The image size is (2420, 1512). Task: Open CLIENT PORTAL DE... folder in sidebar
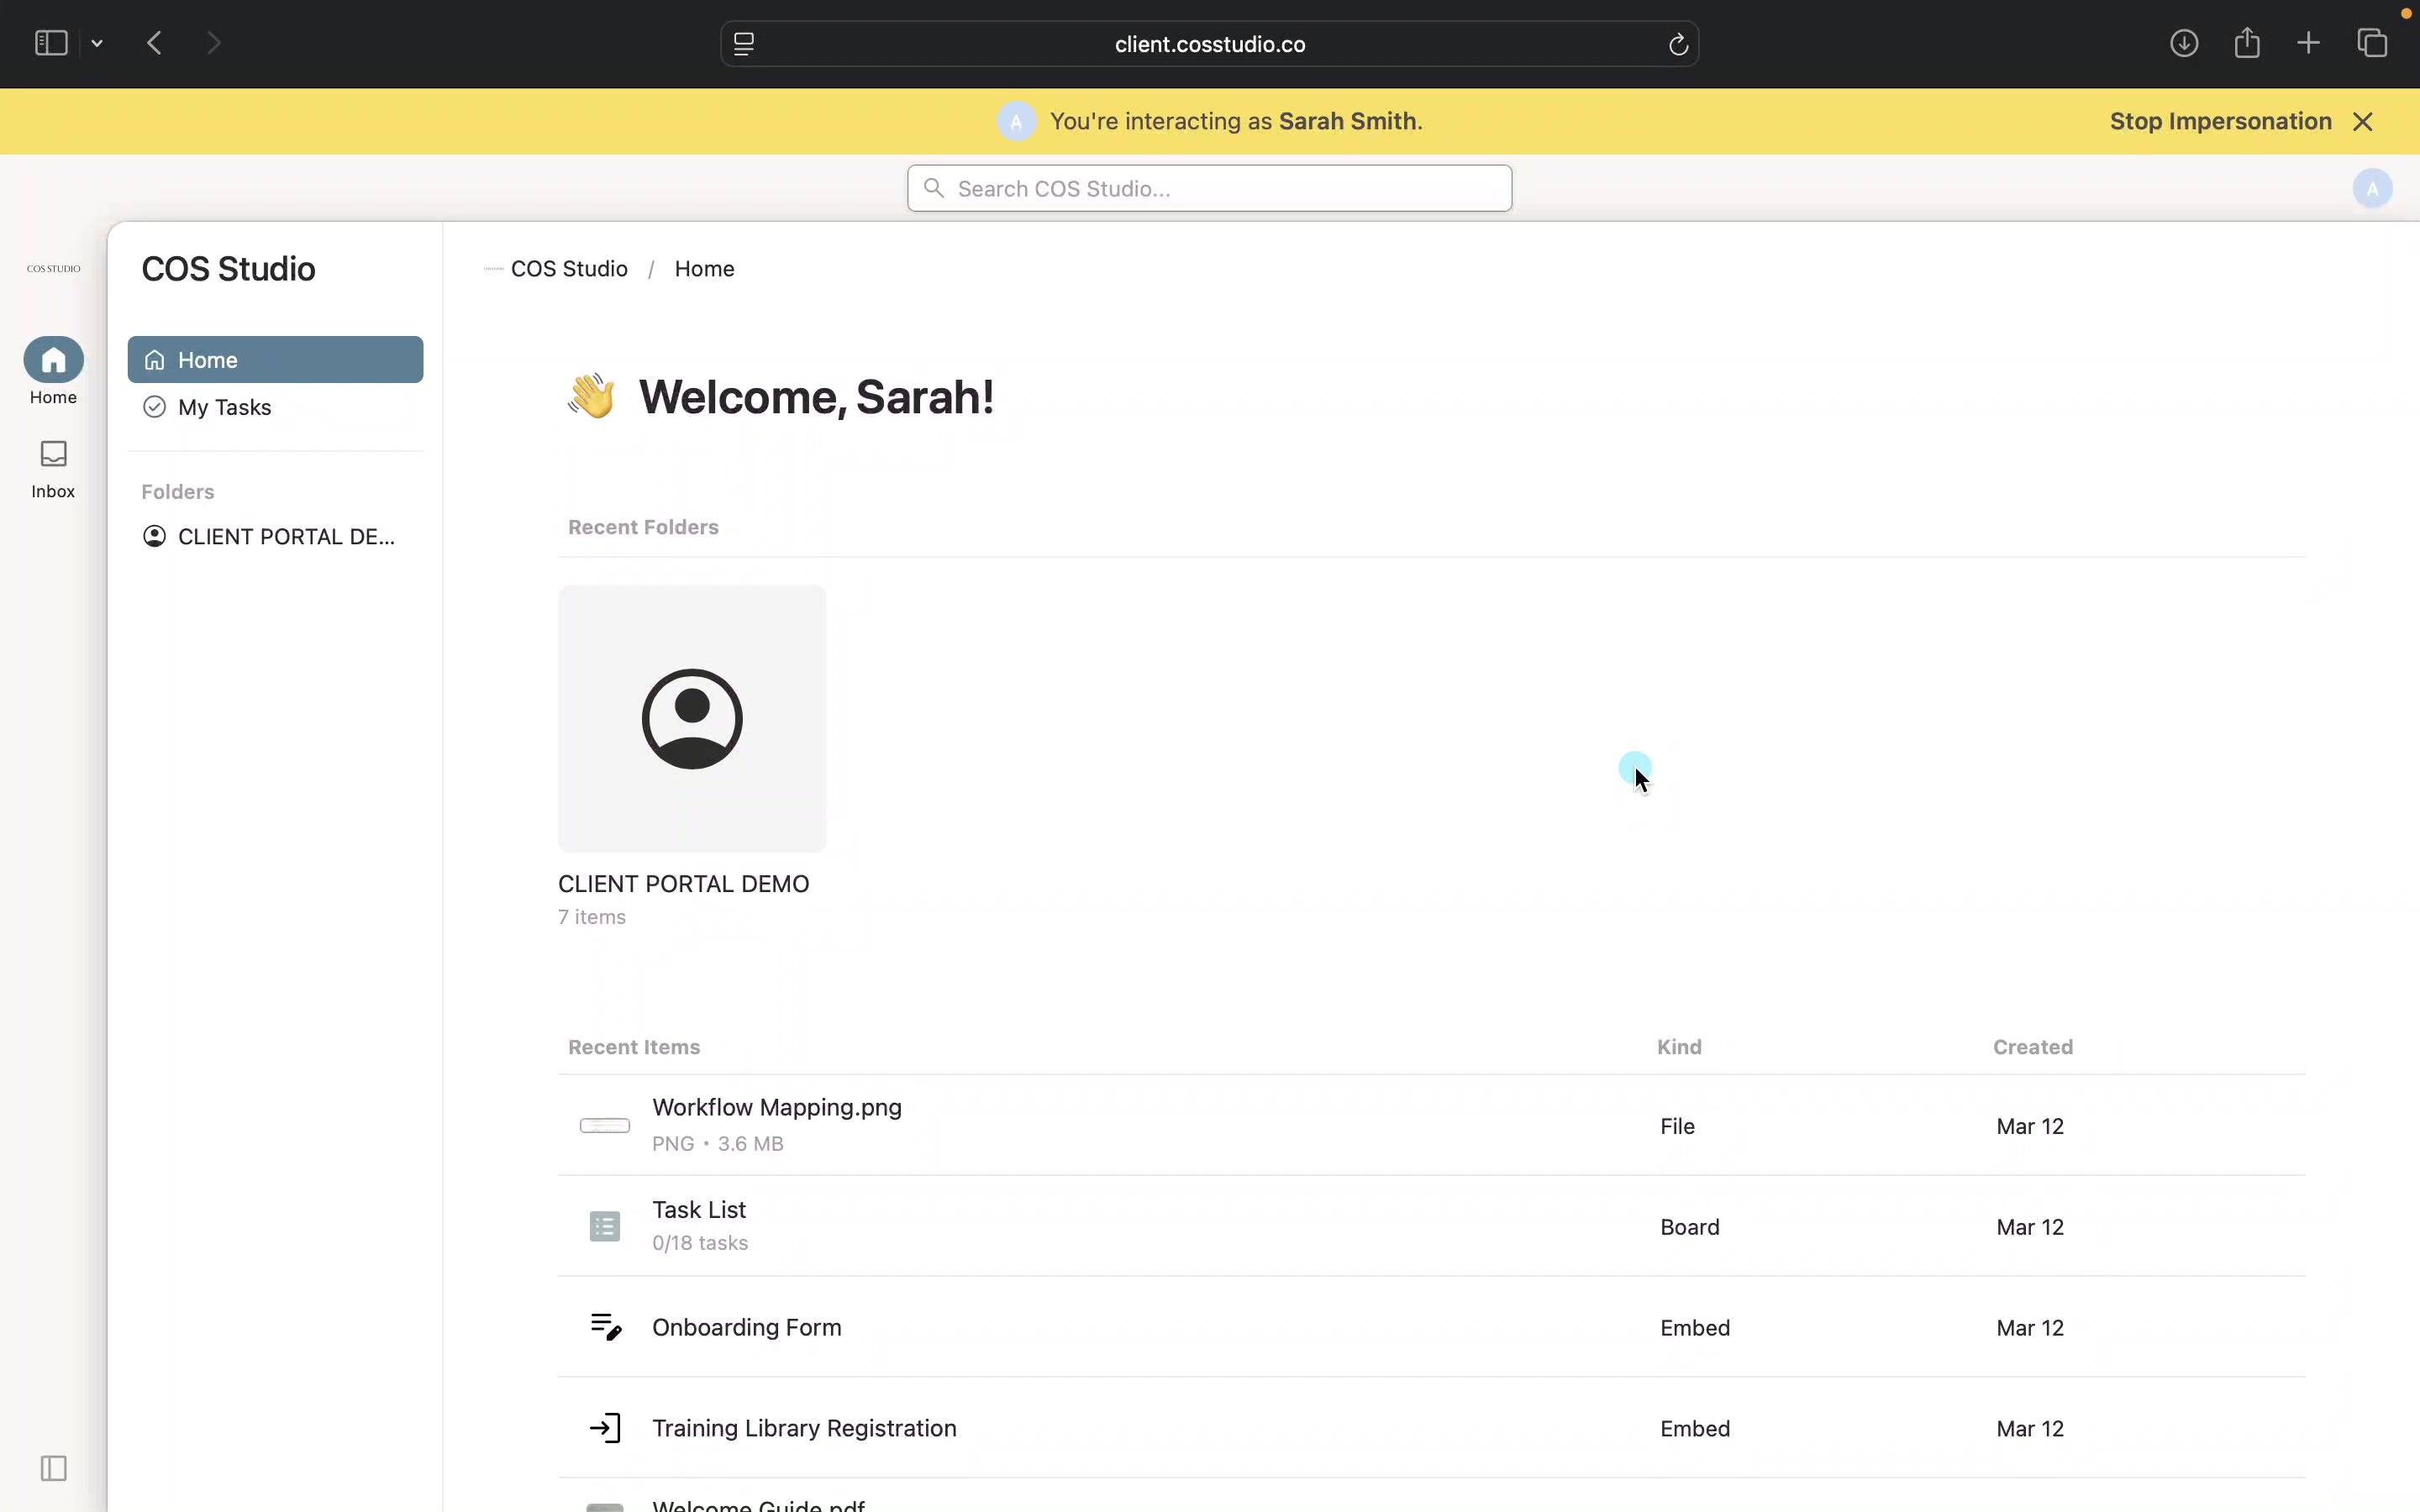click(x=285, y=537)
